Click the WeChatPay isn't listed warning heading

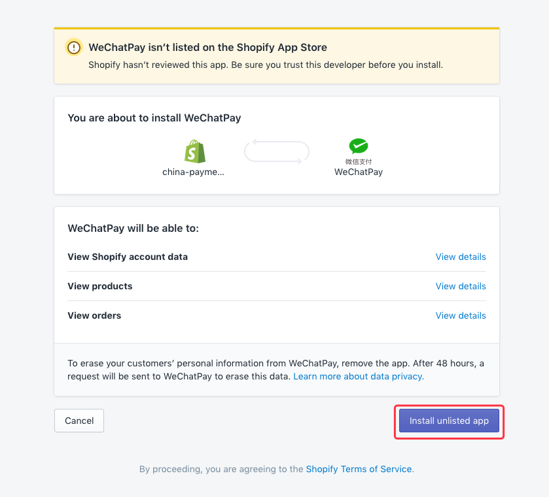click(207, 47)
